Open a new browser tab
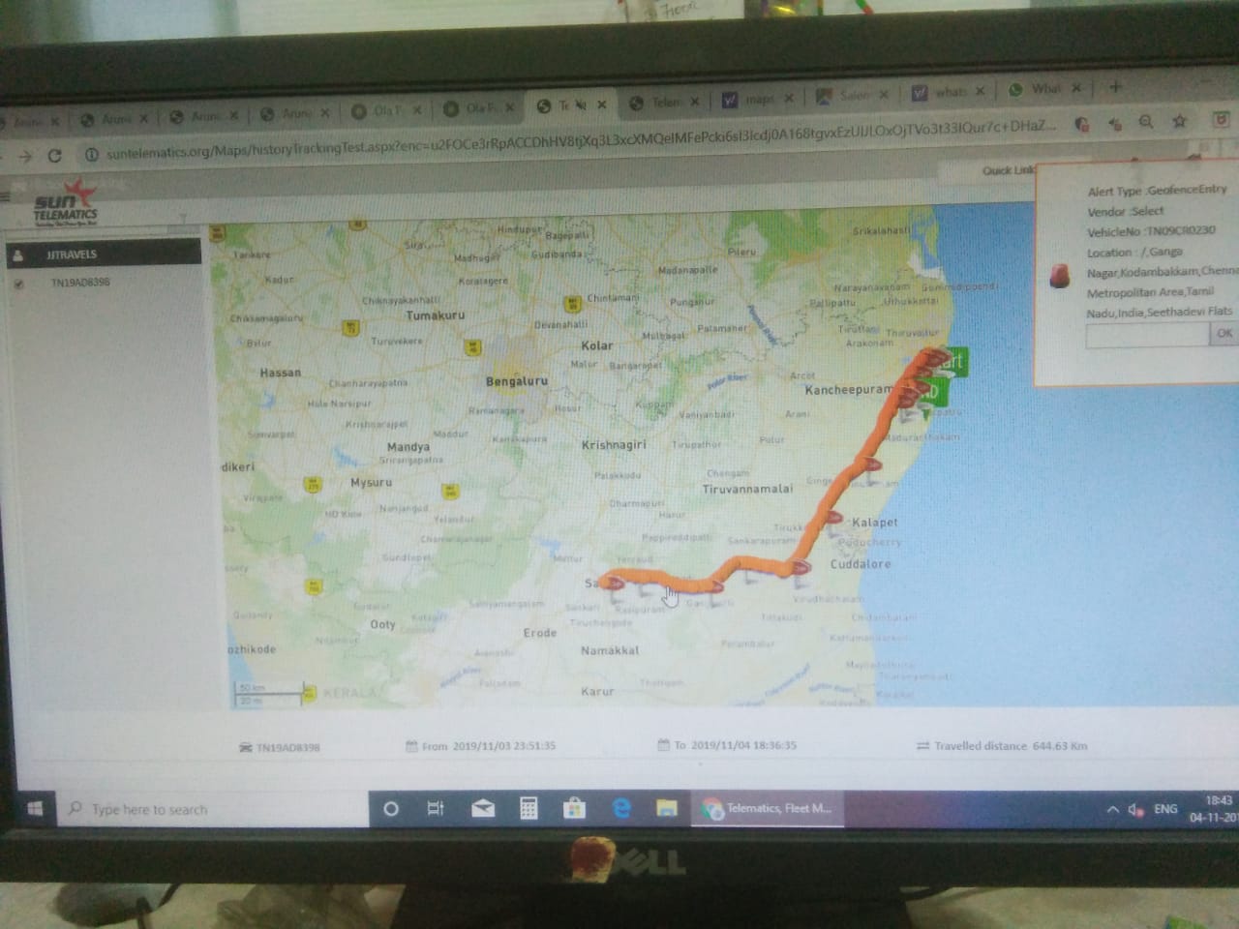The image size is (1239, 929). tap(1115, 87)
